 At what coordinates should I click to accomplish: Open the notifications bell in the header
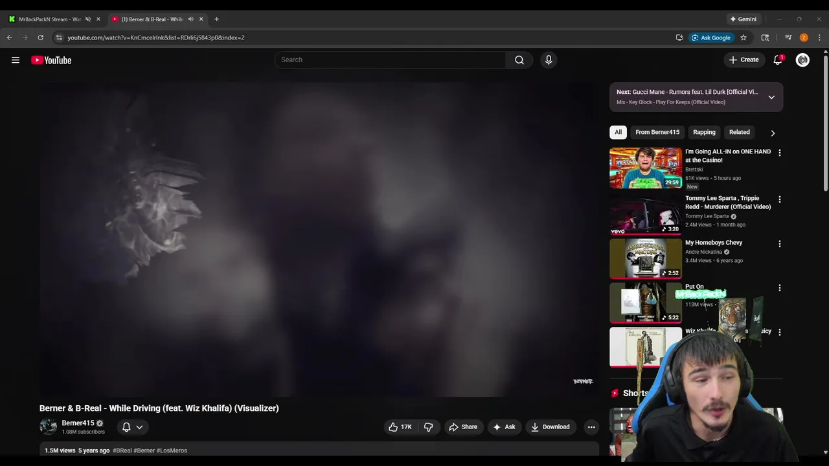[778, 60]
